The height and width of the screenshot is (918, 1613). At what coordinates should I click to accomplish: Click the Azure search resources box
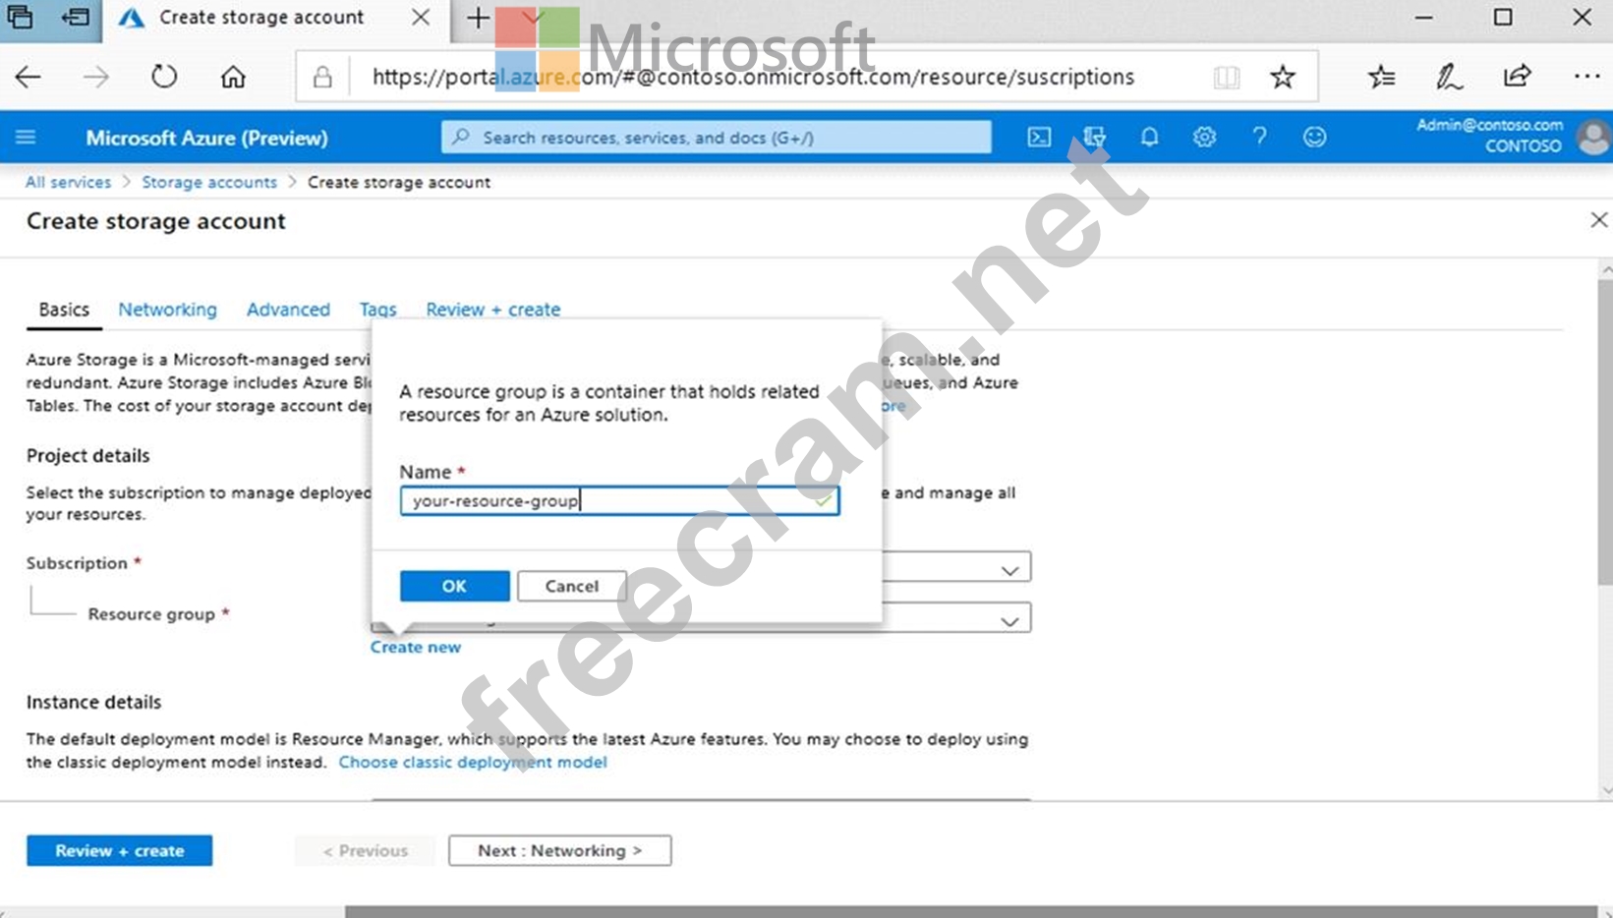click(x=716, y=138)
